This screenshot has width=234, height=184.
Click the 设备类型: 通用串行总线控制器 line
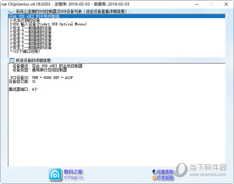[x=40, y=70]
